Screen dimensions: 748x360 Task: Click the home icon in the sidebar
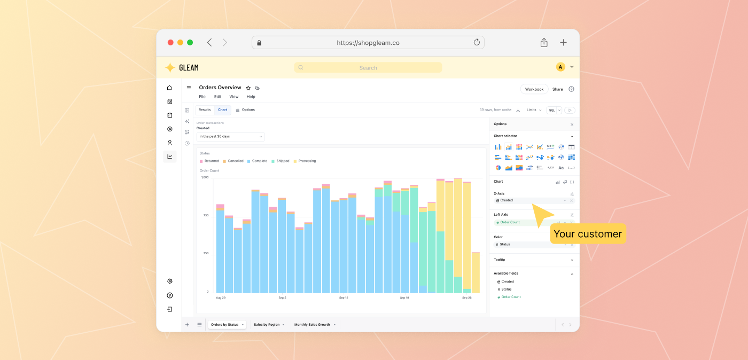tap(169, 88)
